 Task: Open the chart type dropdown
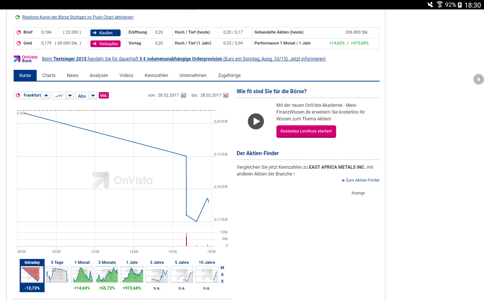coord(70,96)
